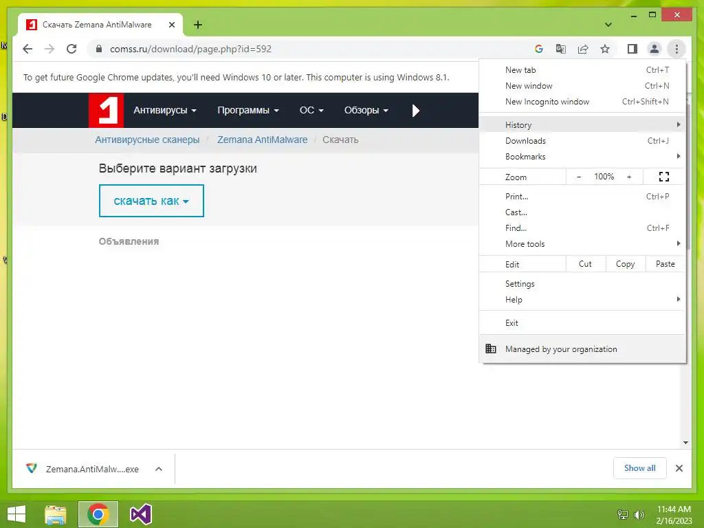Close the Zemana AntiMalware tab
Screen dimensions: 704x528
pos(171,25)
